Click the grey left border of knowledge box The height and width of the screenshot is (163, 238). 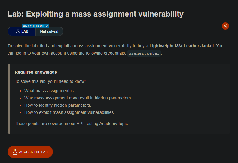tap(9, 99)
